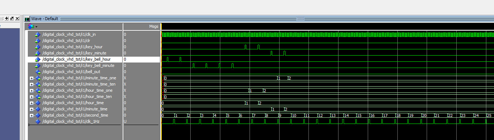Click the bell_out signal icon

coord(38,72)
